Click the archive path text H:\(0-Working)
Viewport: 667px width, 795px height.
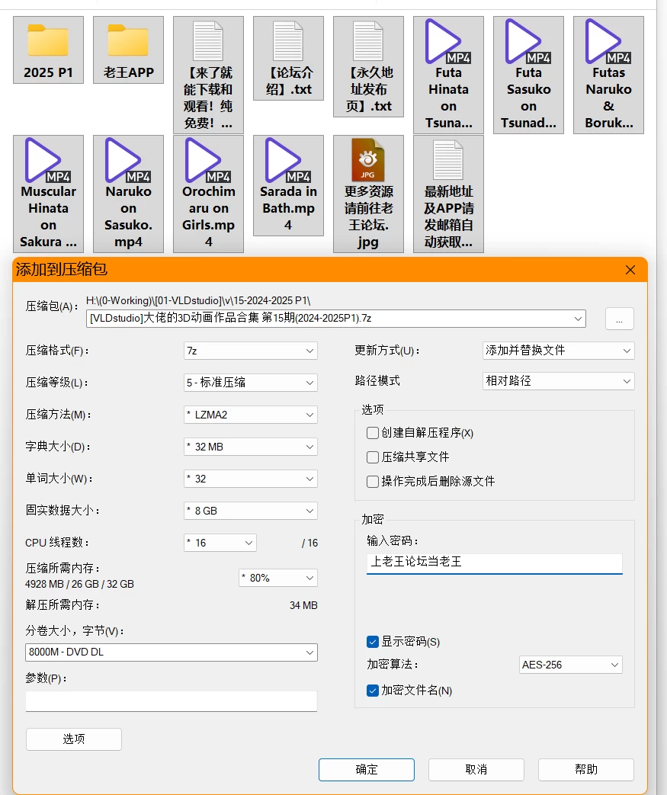(198, 300)
